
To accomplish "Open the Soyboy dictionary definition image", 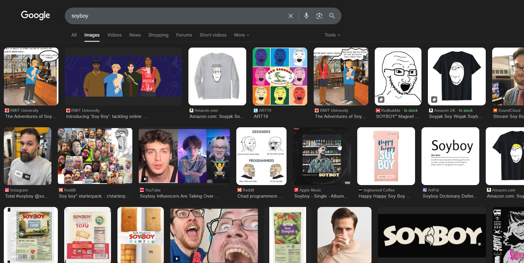I will point(450,156).
